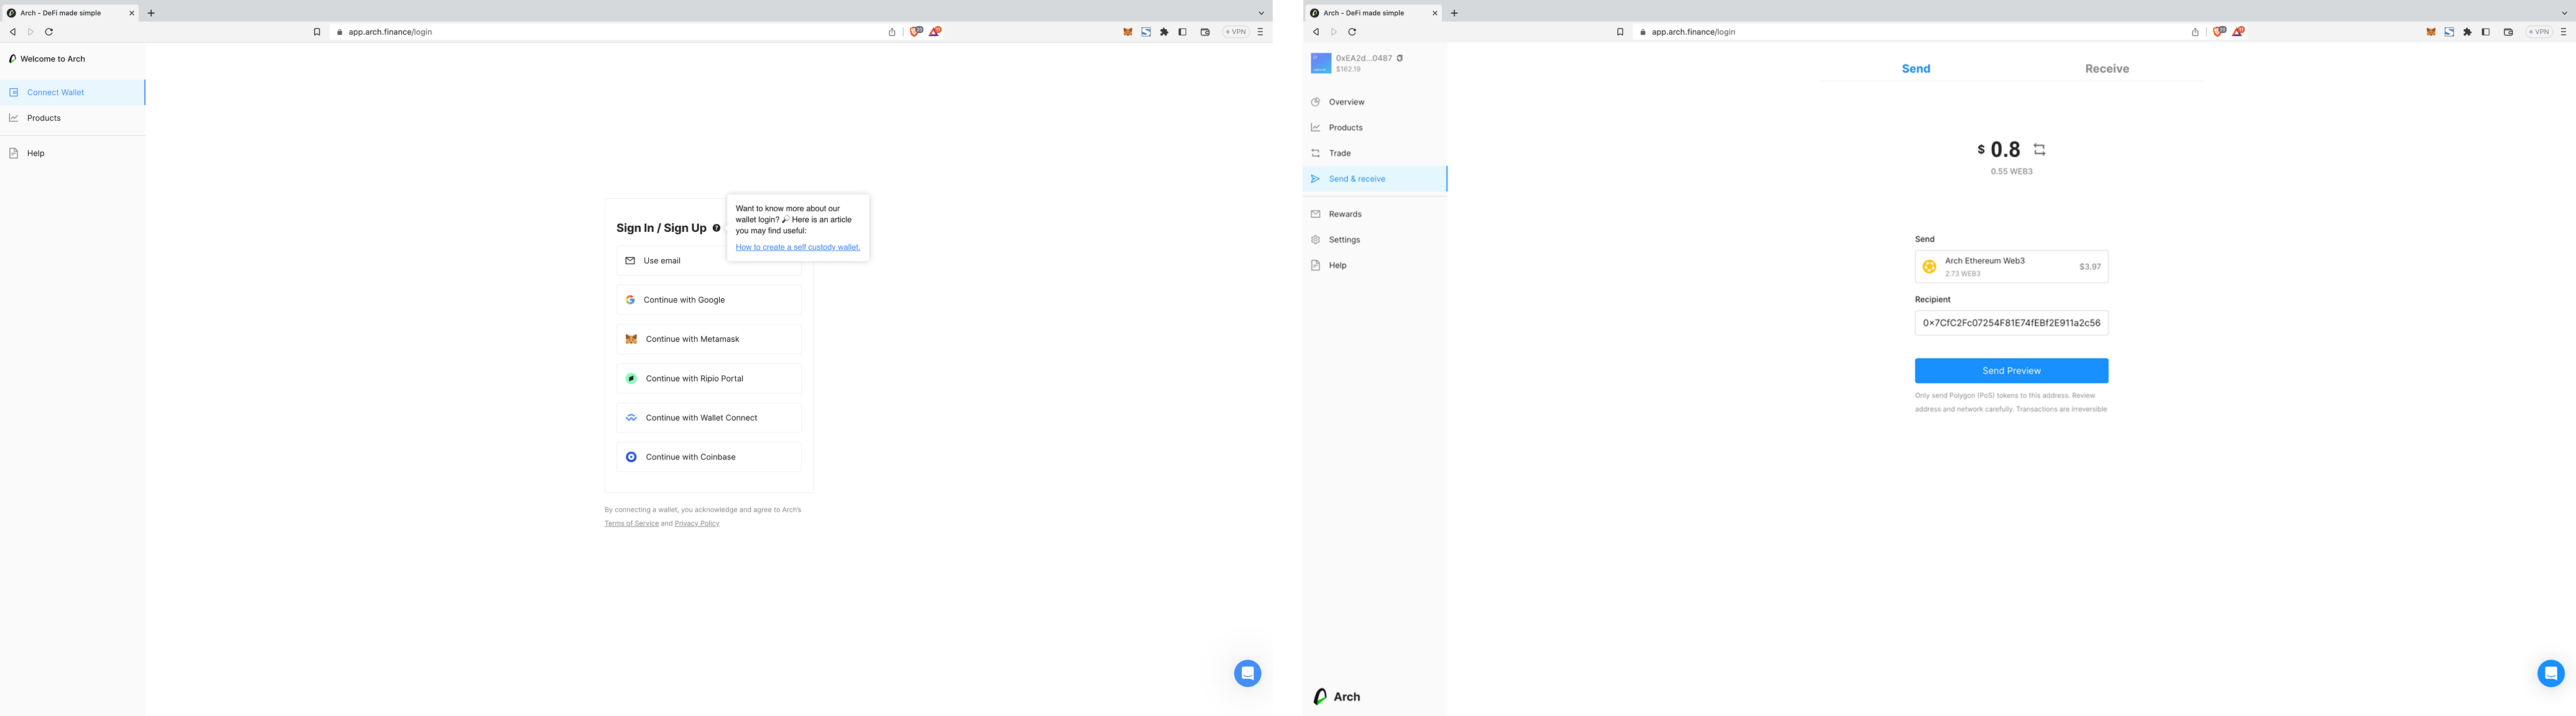The image size is (2576, 716).
Task: Click the Send Preview button
Action: 2011,371
